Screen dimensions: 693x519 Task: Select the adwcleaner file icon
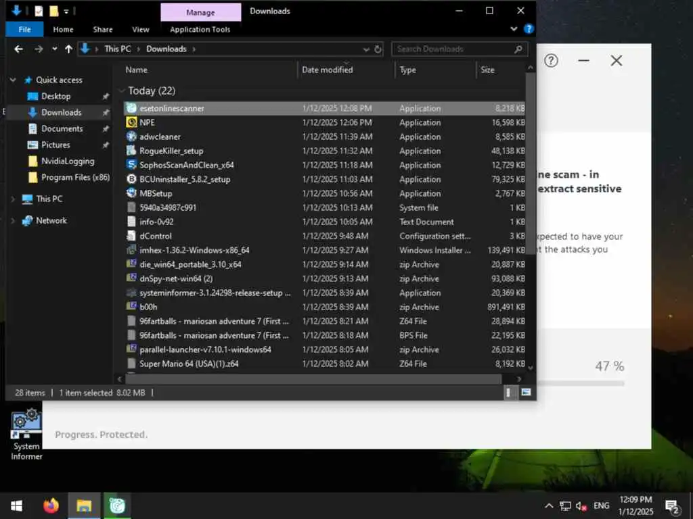[x=131, y=137]
